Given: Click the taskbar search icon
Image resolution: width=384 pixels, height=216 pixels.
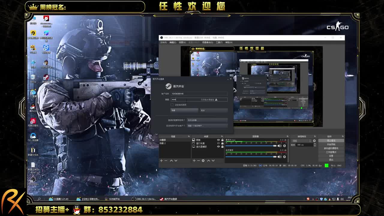Looking at the screenshot, I should coord(39,199).
